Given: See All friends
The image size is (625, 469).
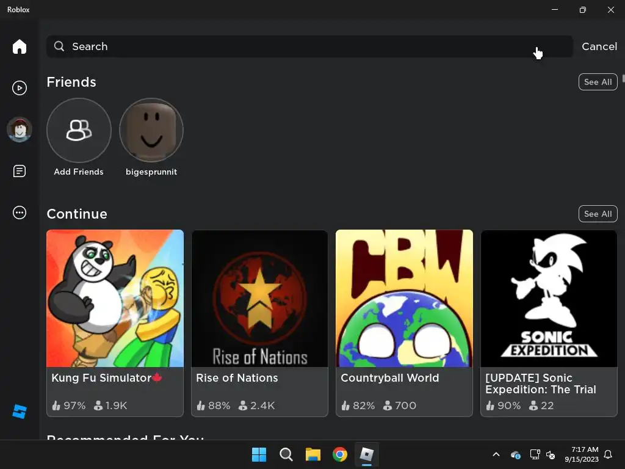Looking at the screenshot, I should pos(598,82).
